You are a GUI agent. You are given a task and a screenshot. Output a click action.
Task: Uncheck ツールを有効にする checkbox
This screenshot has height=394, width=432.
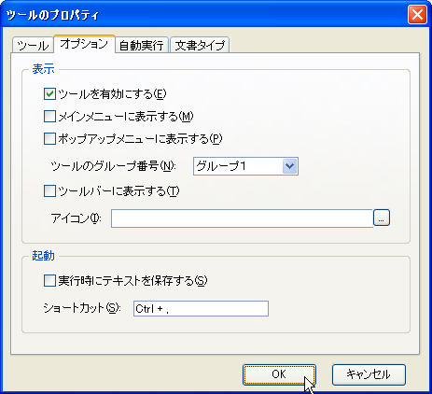pyautogui.click(x=49, y=93)
